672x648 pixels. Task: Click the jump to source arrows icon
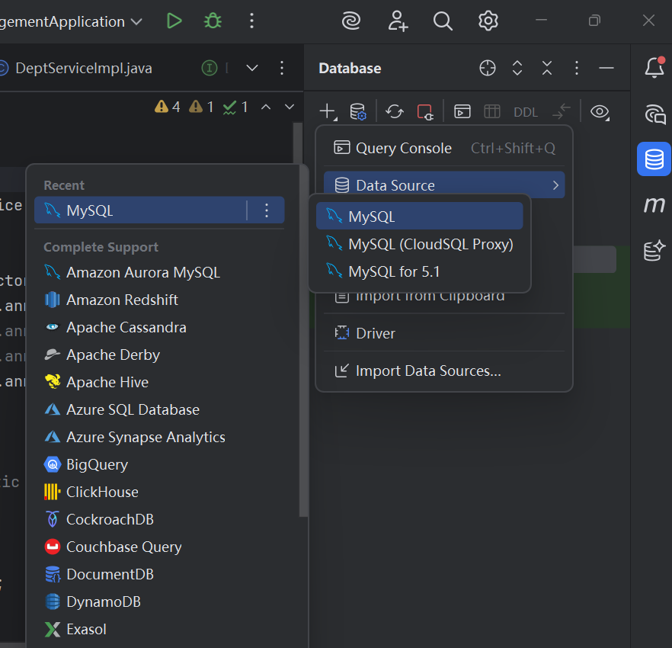coord(562,111)
